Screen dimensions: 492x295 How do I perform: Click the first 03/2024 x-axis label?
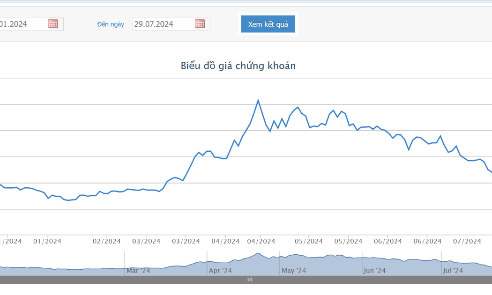tap(146, 242)
